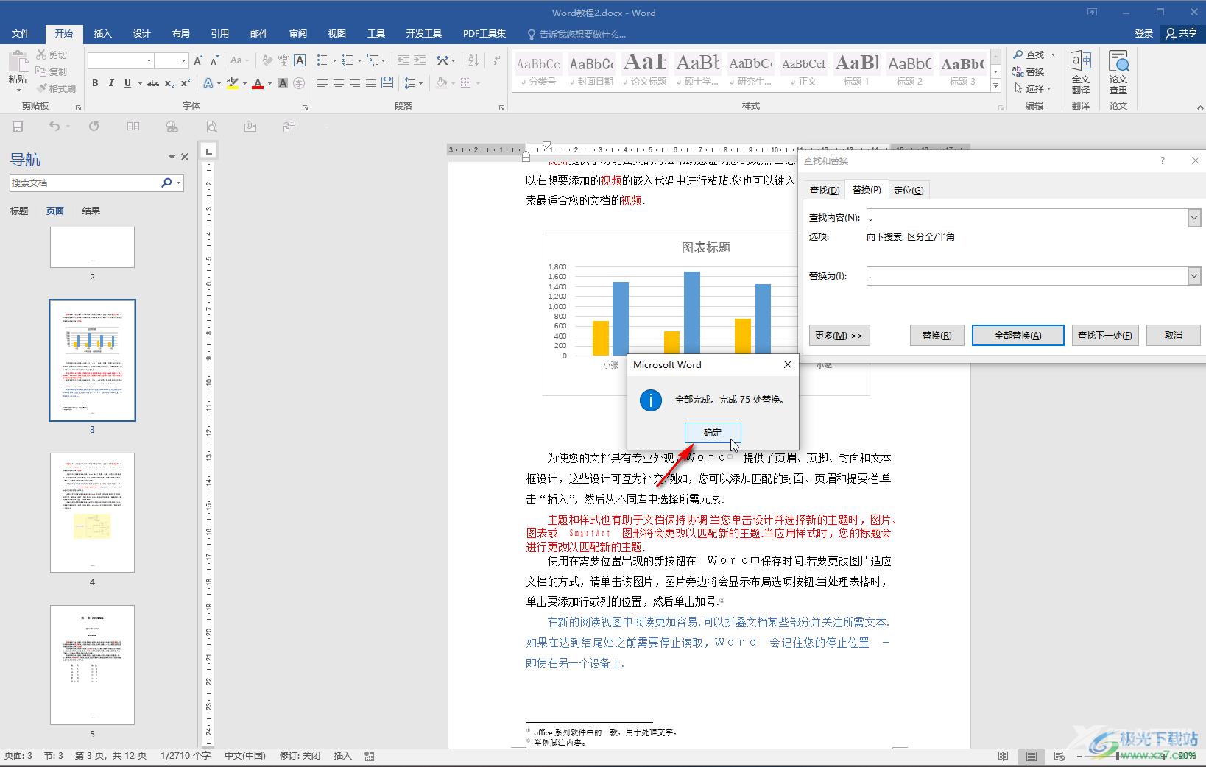Switch to Print Layout view
Viewport: 1206px width, 767px height.
[1031, 756]
